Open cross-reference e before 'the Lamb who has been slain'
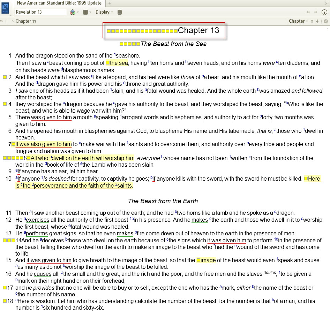The height and width of the screenshot is (311, 330). click(81, 164)
